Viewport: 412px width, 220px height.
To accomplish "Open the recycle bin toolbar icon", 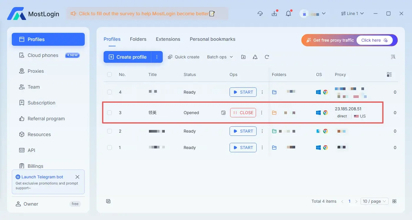I will pos(255,57).
